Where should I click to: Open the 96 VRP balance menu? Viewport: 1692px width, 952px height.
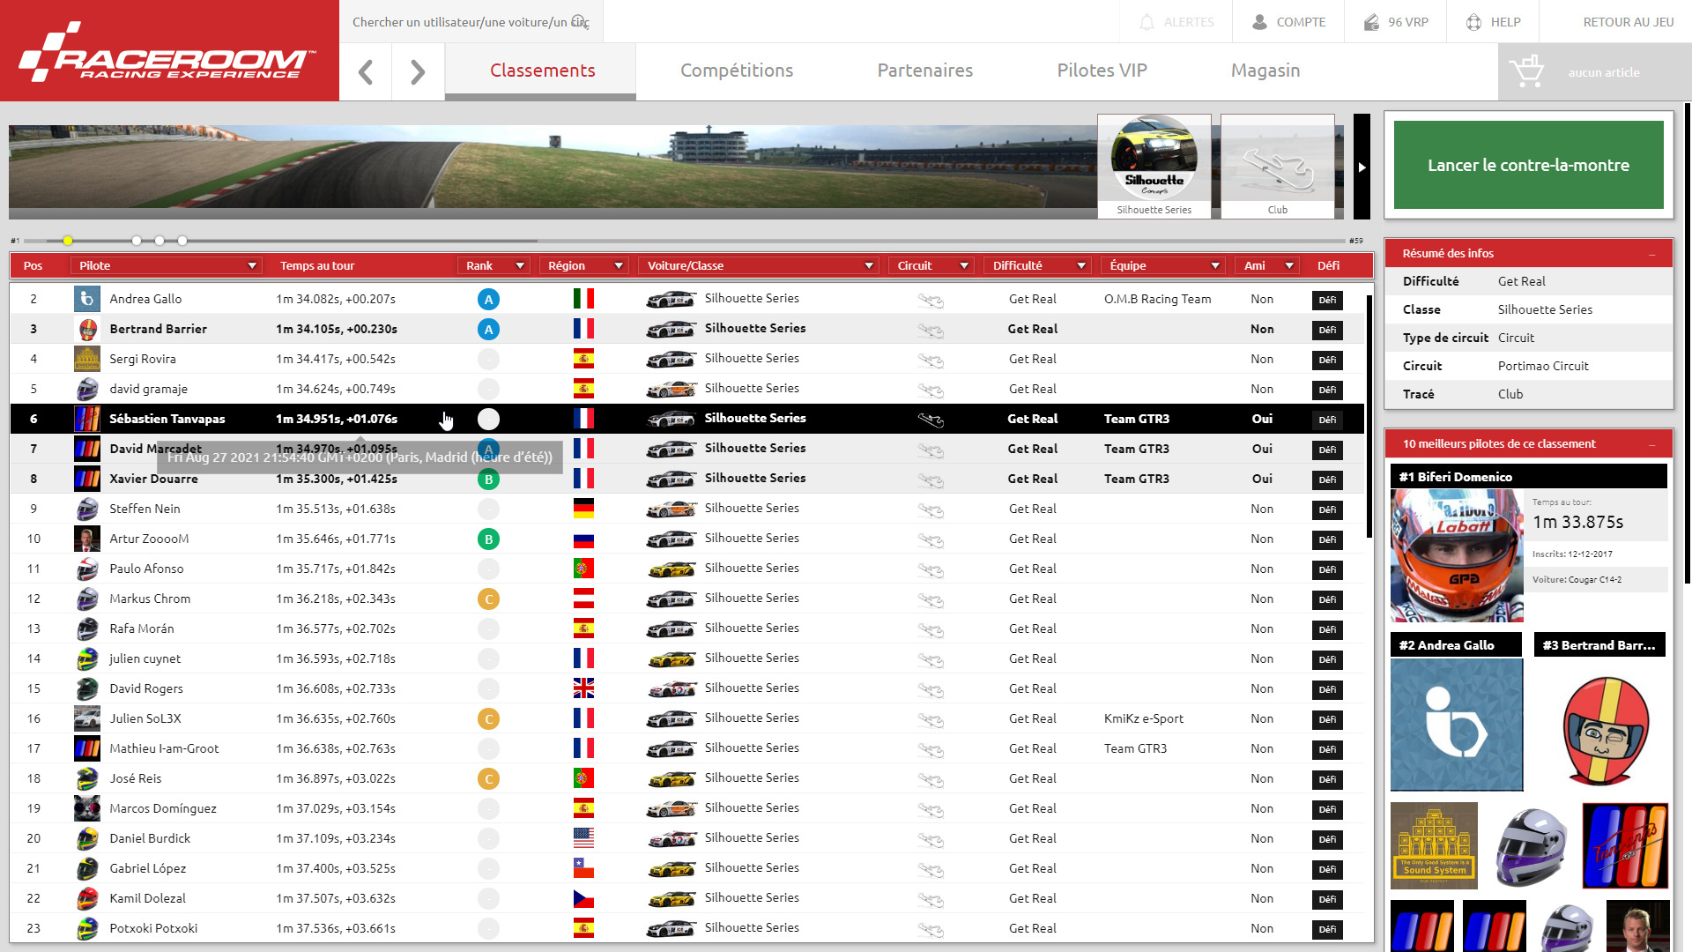tap(1396, 22)
